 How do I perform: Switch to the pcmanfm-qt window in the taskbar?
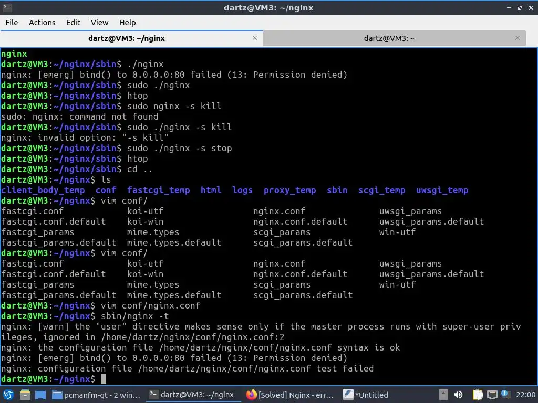tap(96, 395)
